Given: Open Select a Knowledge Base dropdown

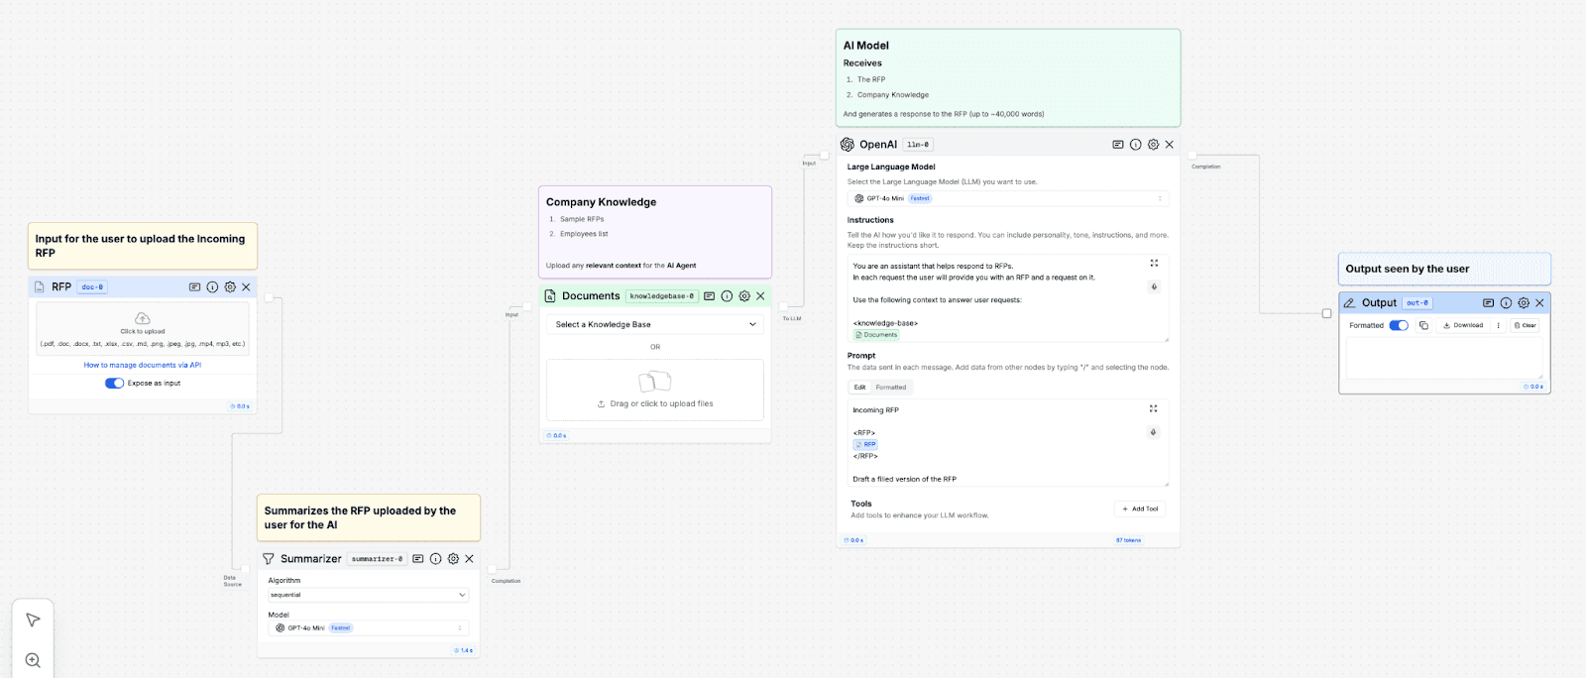Looking at the screenshot, I should pyautogui.click(x=655, y=324).
